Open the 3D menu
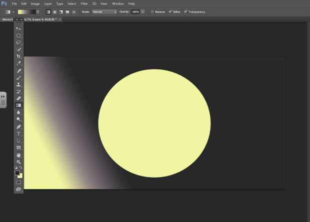Viewport: 310px width, 222px height. 94,4
